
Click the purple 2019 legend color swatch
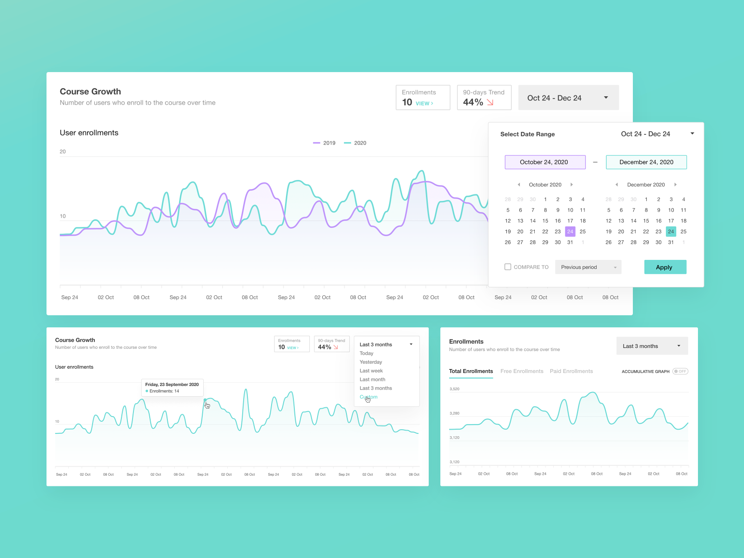click(317, 143)
